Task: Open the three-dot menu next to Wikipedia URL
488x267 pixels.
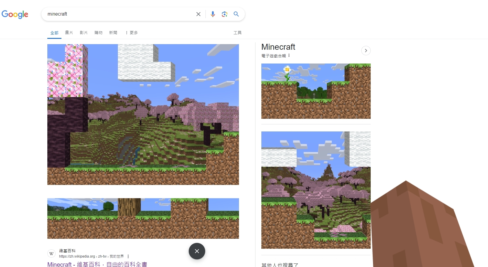Action: tap(128, 256)
